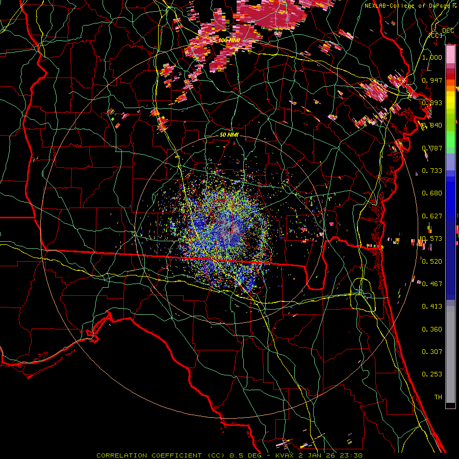Click the 0.733 legend value

point(432,171)
